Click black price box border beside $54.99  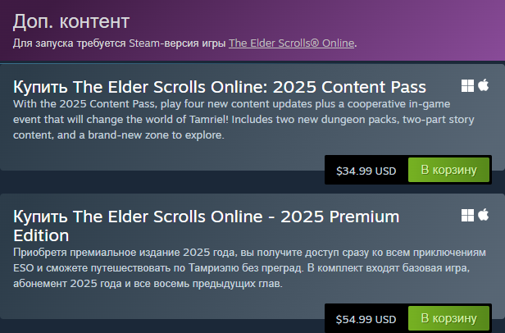pos(328,318)
